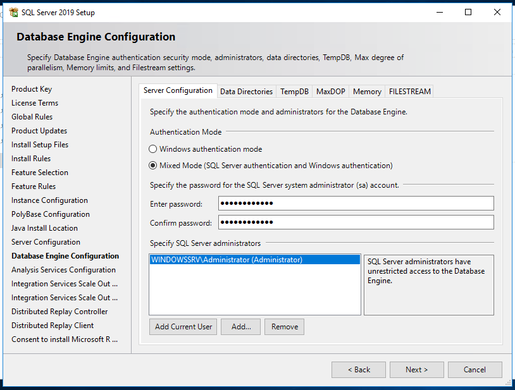Go back with the Back button
Screen dimensions: 515x390
(359, 370)
